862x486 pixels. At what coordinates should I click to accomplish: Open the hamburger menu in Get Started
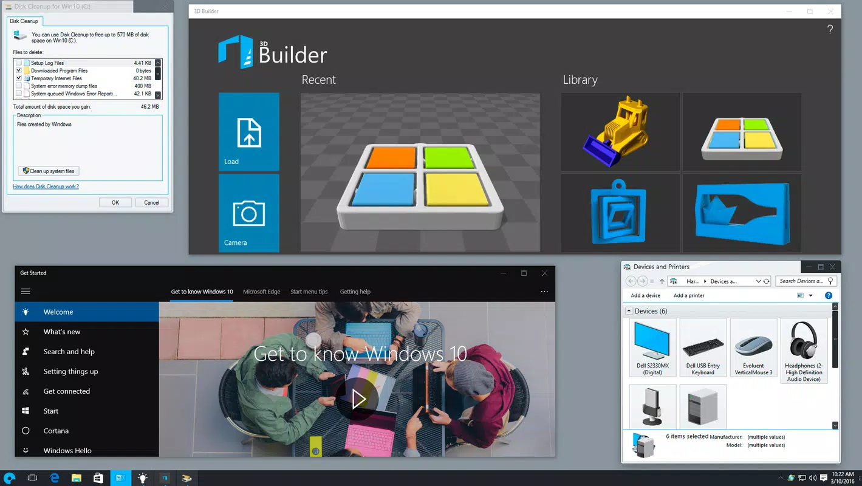click(26, 292)
